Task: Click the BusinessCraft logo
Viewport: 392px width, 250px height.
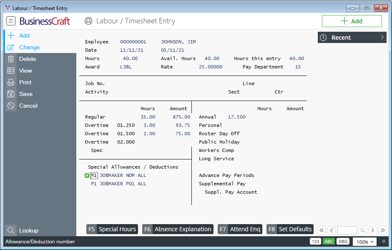Action: (45, 21)
